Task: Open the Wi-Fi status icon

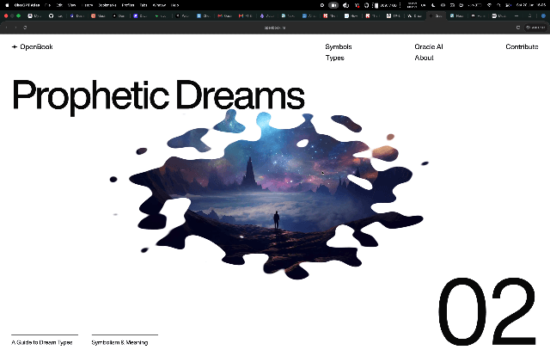Action: 489,5
